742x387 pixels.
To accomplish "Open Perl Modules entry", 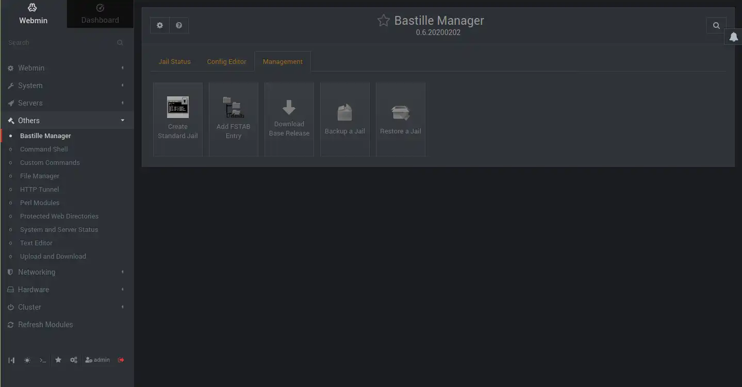I will 40,203.
